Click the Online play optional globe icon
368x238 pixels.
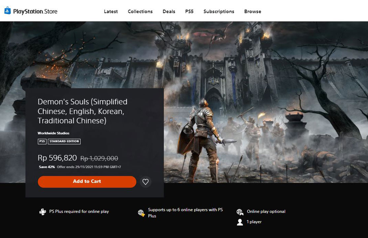pyautogui.click(x=240, y=212)
